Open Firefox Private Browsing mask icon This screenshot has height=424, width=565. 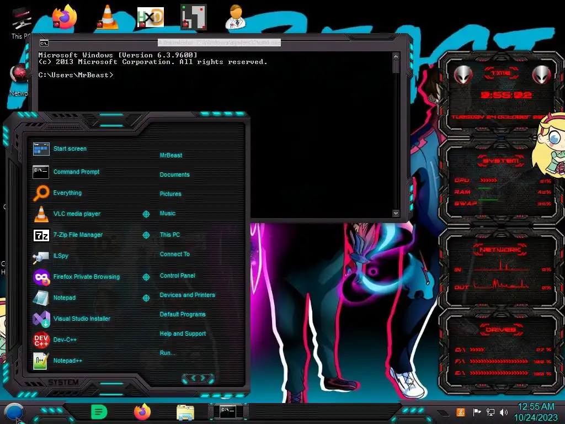(41, 277)
